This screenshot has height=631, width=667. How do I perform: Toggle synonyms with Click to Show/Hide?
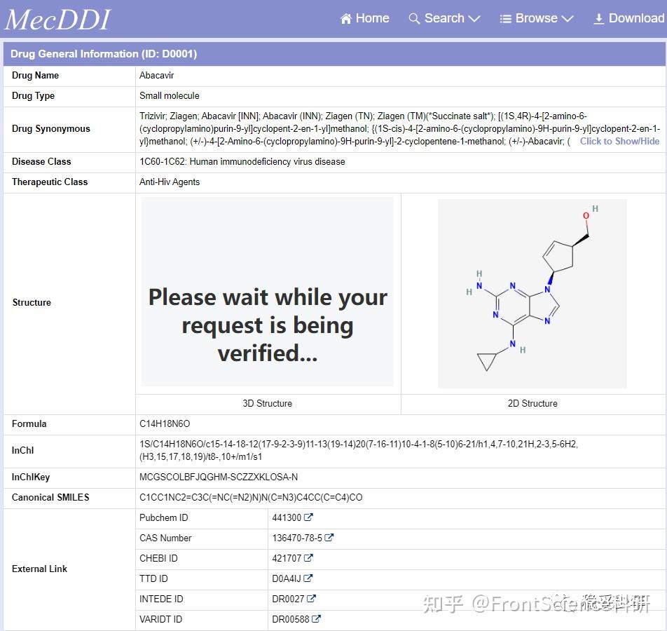click(619, 141)
